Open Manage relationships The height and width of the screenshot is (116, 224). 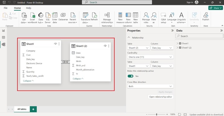[x=107, y=18]
